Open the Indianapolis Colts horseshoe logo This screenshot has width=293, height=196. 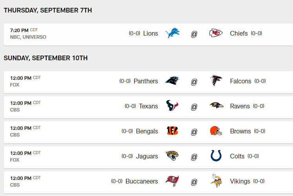coord(216,156)
